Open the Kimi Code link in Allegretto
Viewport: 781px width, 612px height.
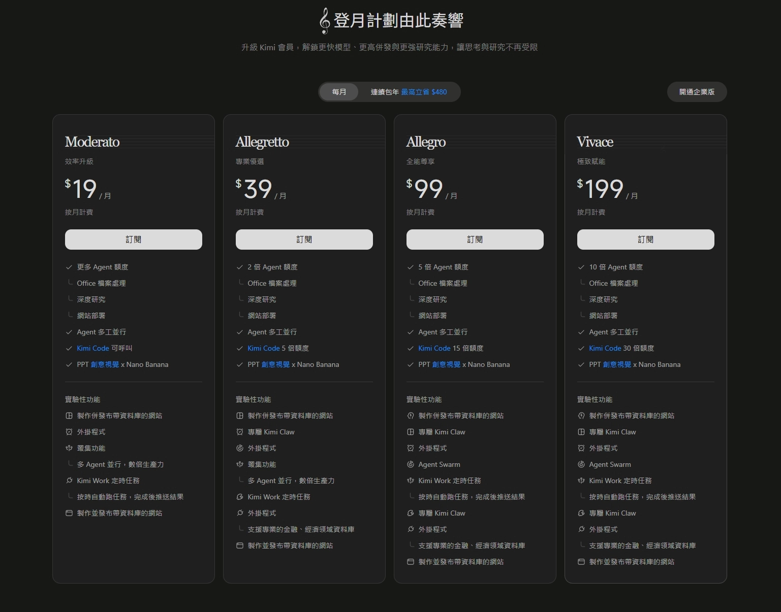pyautogui.click(x=264, y=348)
